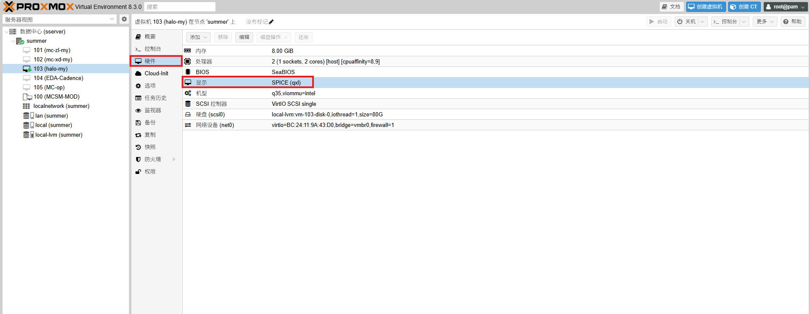This screenshot has width=810, height=314.
Task: Click the 创建虚拟机 create VM button
Action: coord(706,7)
